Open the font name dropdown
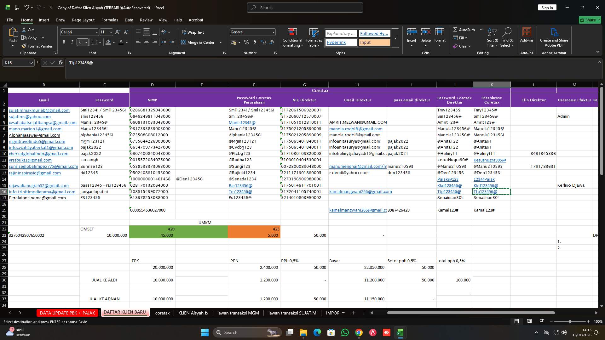Viewport: 605px width, 340px height. point(96,32)
